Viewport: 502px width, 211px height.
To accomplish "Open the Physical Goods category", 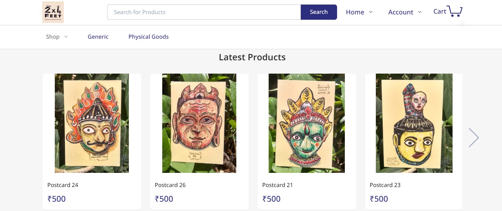I will click(x=148, y=37).
